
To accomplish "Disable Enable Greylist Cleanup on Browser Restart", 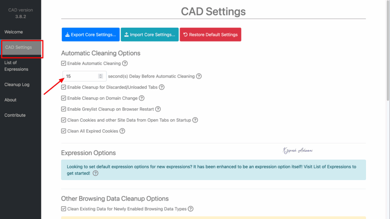I will coord(64,109).
